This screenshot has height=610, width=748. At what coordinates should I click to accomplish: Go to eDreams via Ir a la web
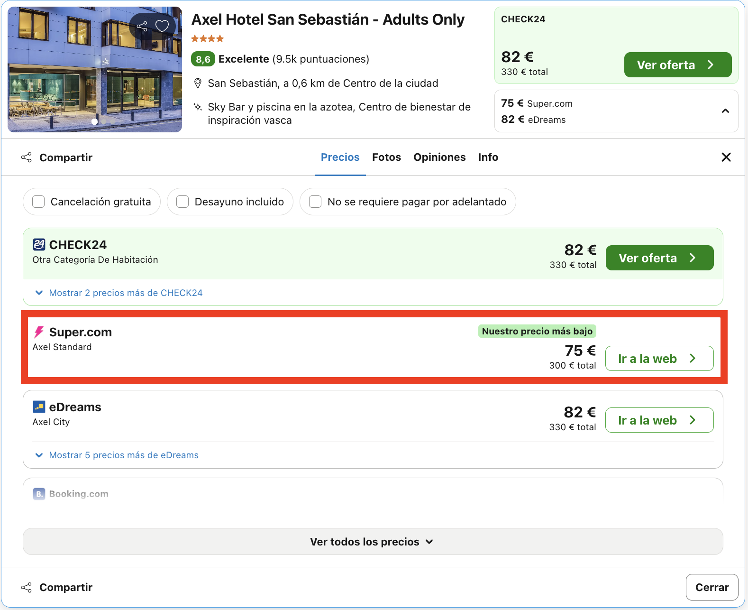coord(659,420)
